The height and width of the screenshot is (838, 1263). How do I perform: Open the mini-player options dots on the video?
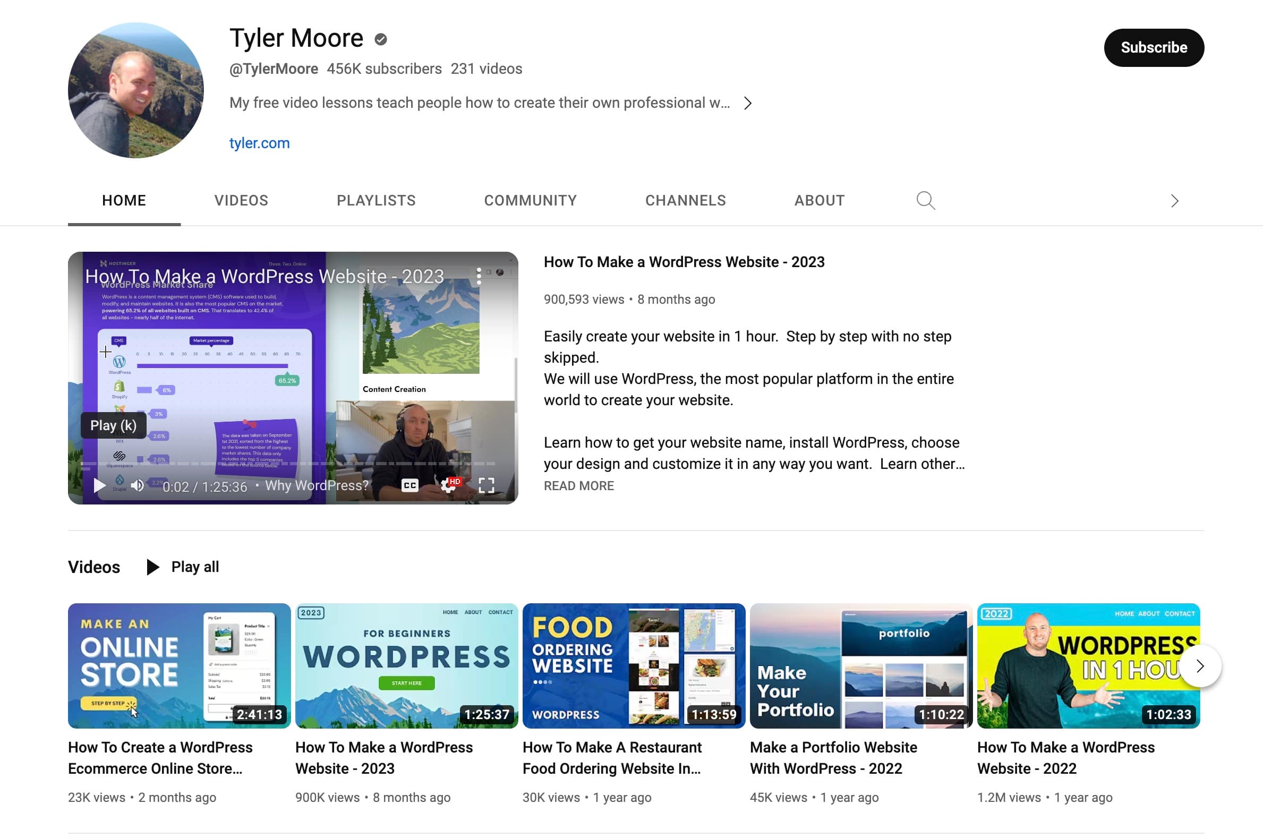tap(479, 276)
